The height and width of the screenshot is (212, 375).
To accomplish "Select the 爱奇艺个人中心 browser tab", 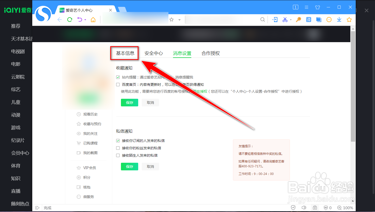I will click(85, 10).
